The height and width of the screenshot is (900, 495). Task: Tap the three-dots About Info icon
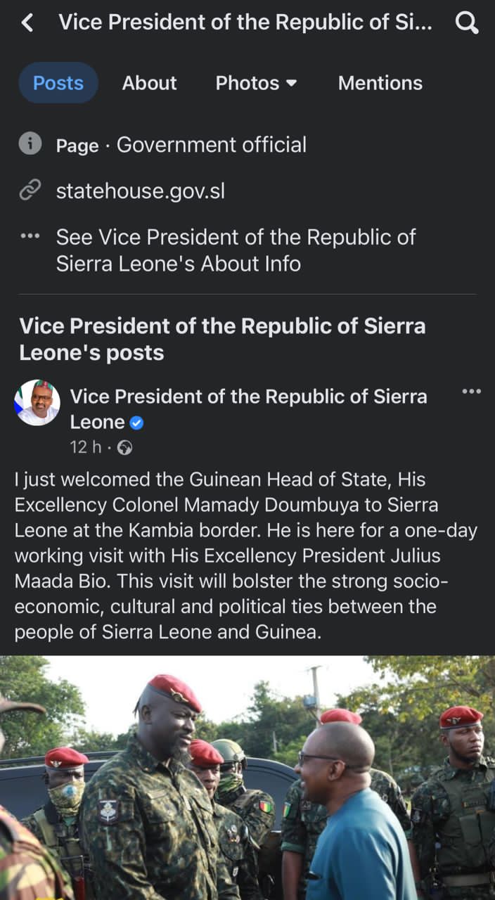(30, 237)
